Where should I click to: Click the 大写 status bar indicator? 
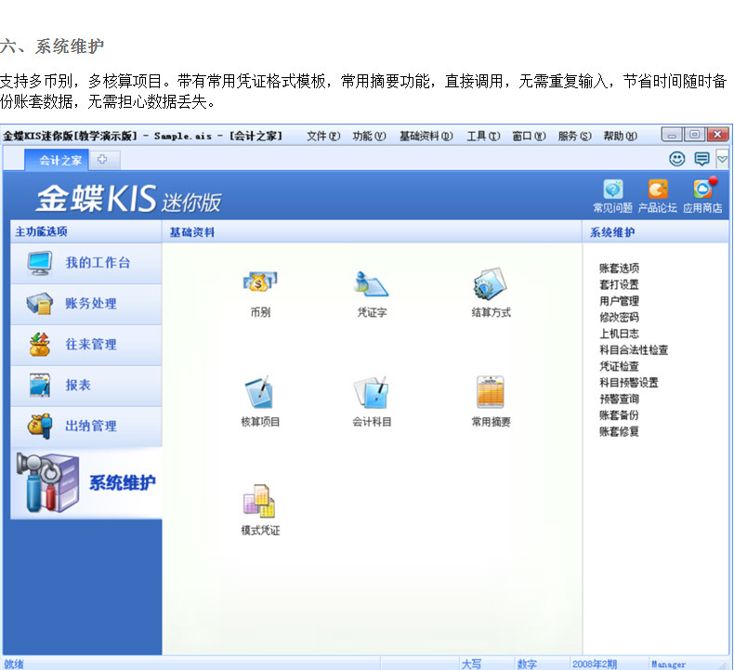tap(471, 663)
